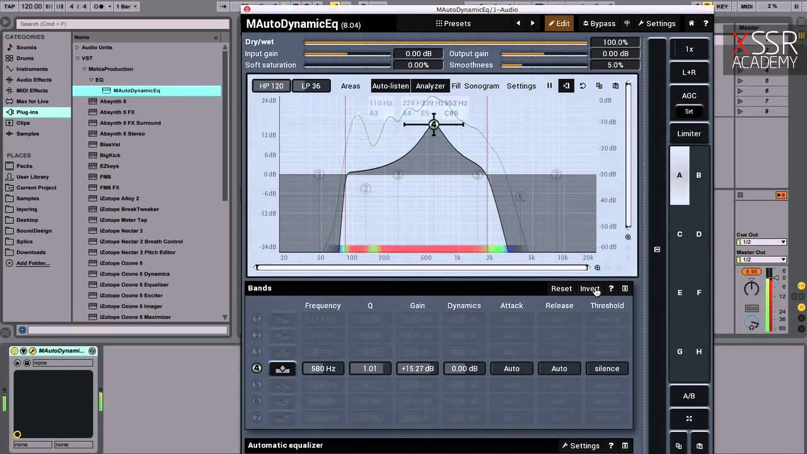807x454 pixels.
Task: Paste preset slot icon at plugin bottom right
Action: (699, 446)
